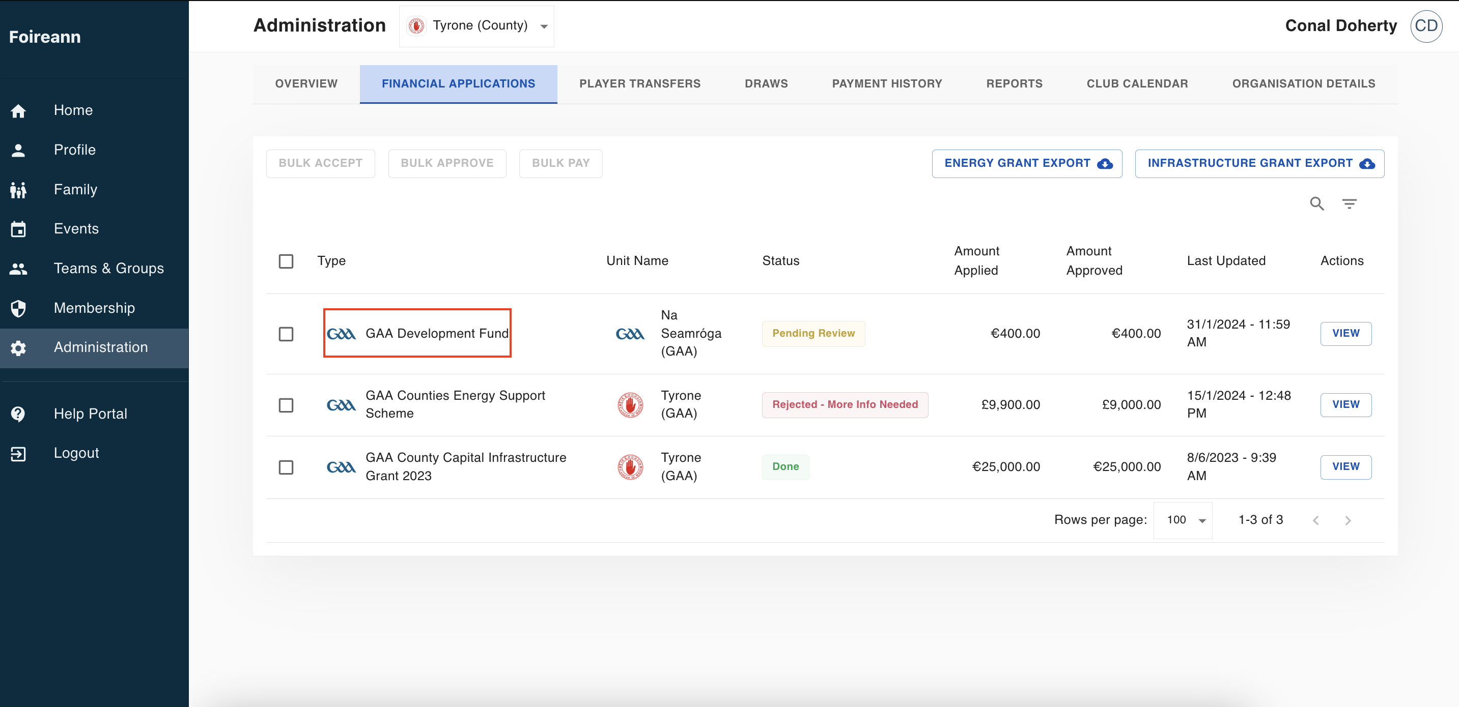Click the Family people icon
The height and width of the screenshot is (707, 1459).
18,190
